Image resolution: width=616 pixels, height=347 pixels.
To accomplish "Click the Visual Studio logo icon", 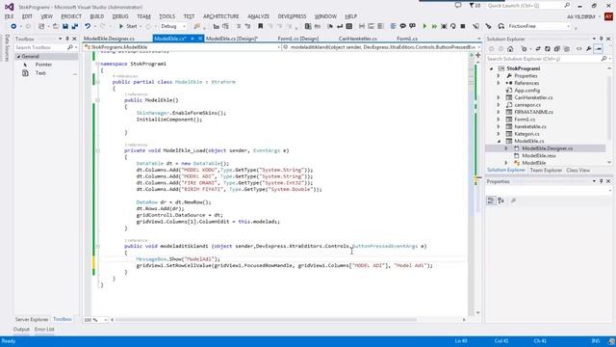I will (9, 7).
